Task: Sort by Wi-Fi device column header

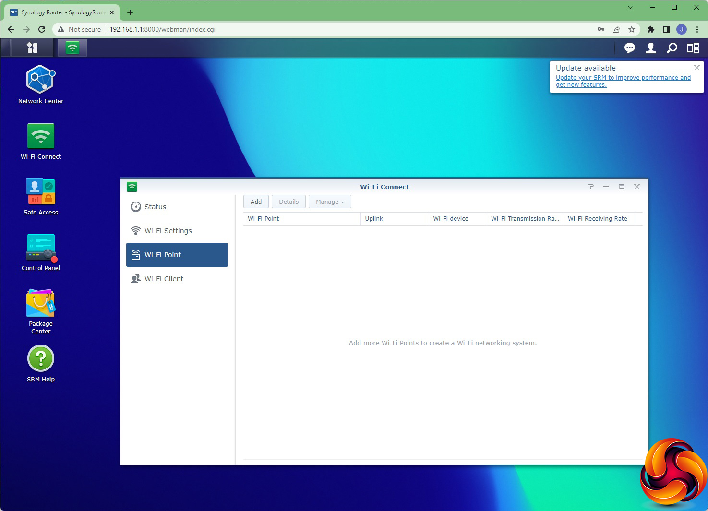Action: click(x=457, y=218)
